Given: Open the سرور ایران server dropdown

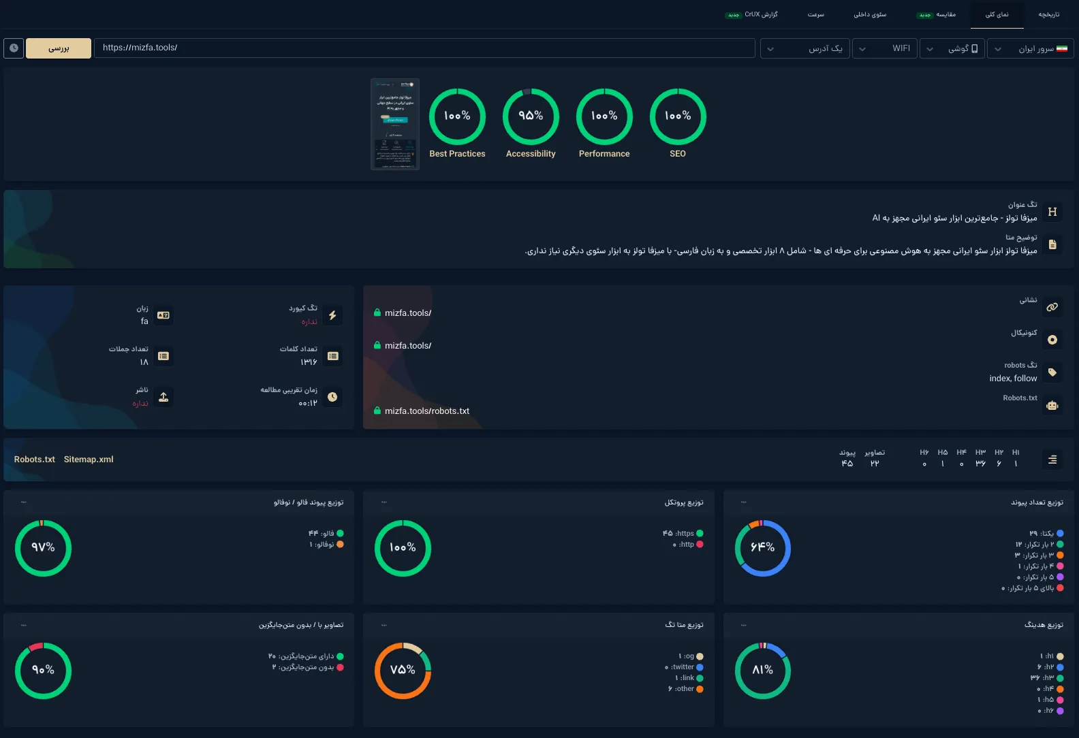Looking at the screenshot, I should [x=1031, y=48].
